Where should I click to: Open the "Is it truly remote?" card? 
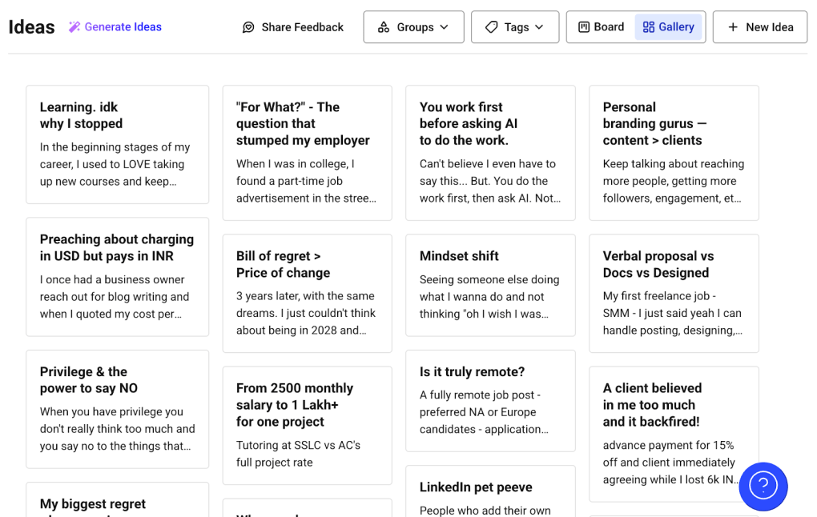point(490,400)
